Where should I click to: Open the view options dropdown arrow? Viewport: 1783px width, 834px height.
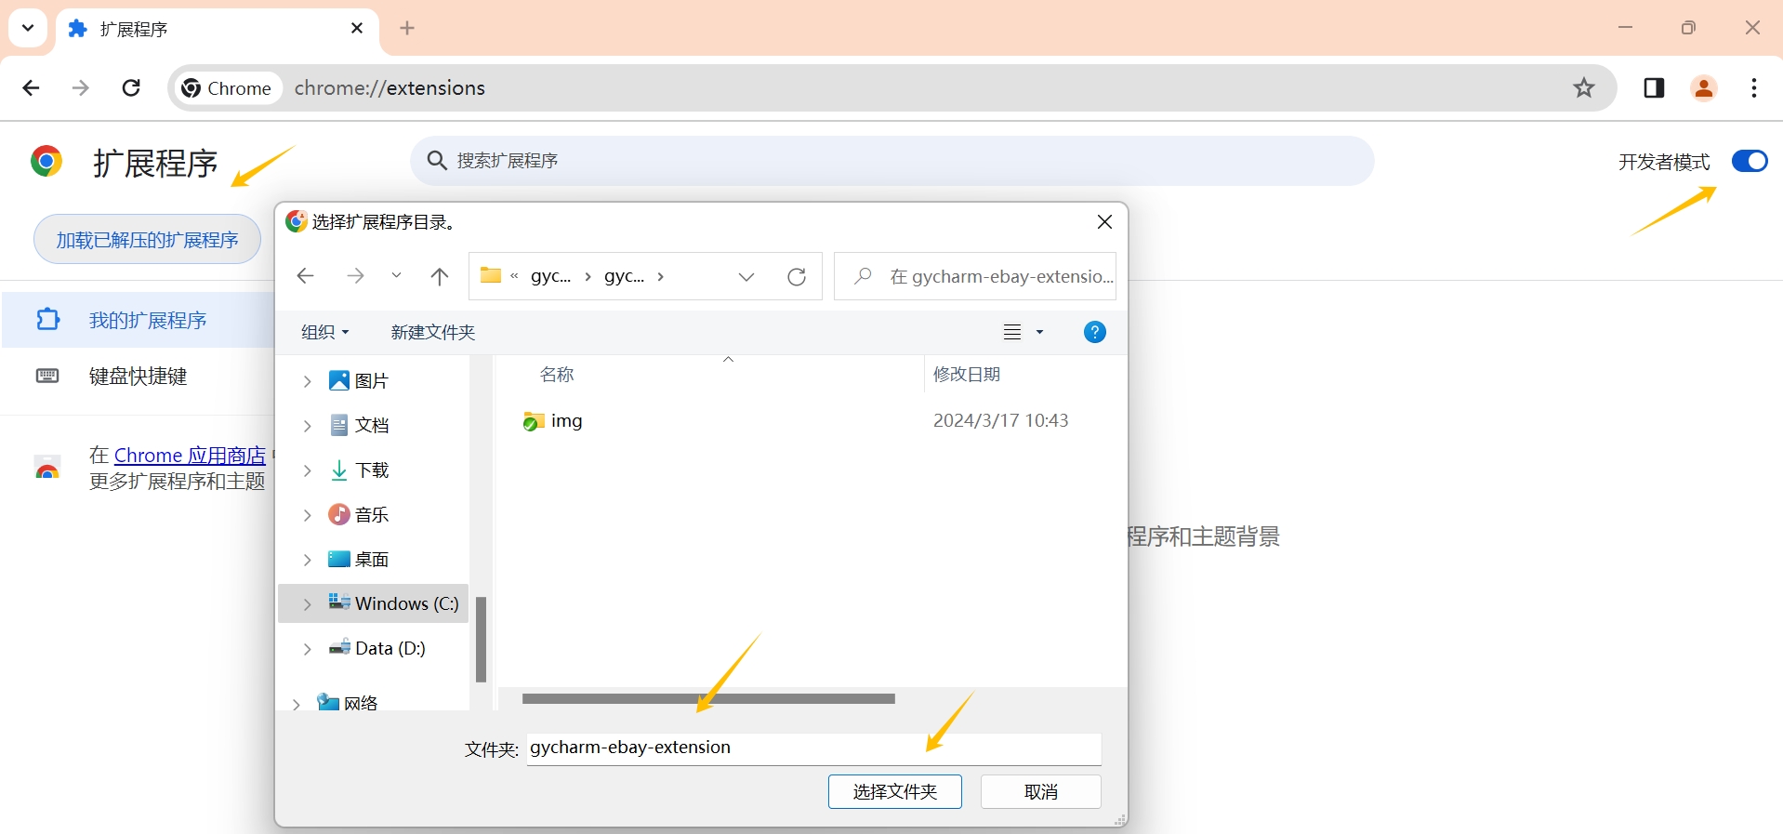[1040, 332]
